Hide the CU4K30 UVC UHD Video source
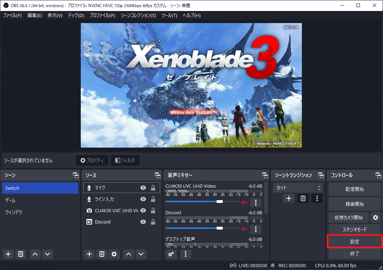 coord(143,210)
